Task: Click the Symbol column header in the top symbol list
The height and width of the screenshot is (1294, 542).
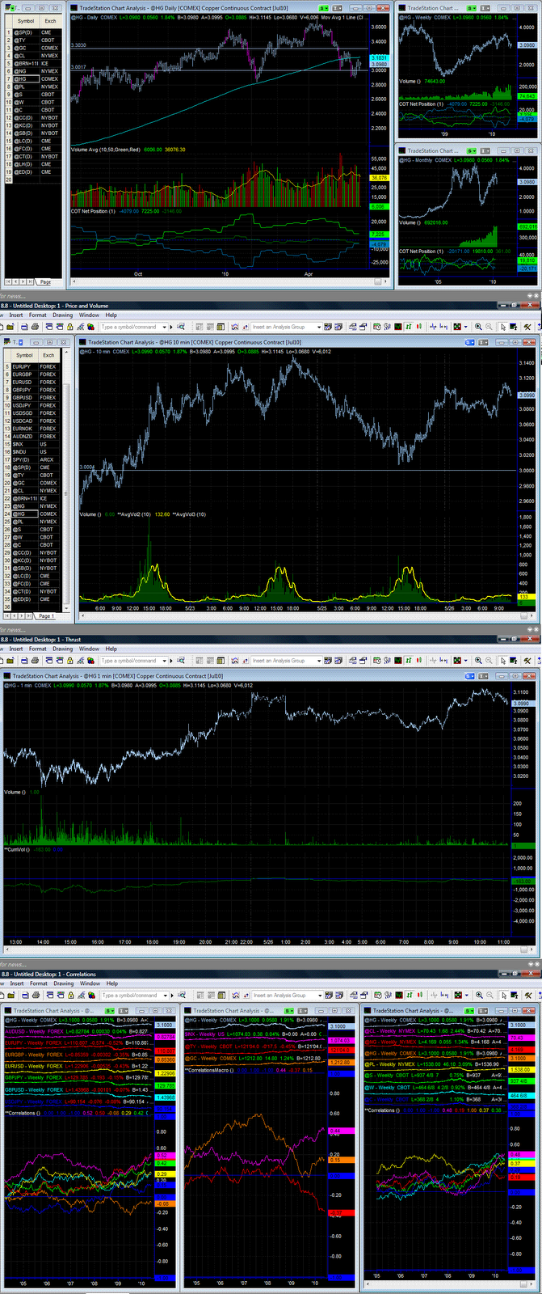Action: (x=26, y=21)
